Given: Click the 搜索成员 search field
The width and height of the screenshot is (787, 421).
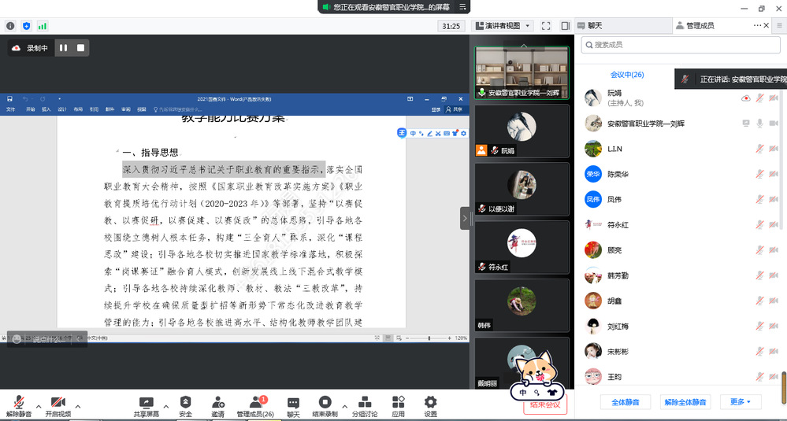Looking at the screenshot, I should [677, 45].
